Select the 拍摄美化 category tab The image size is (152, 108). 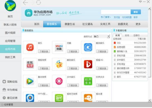click(123, 24)
